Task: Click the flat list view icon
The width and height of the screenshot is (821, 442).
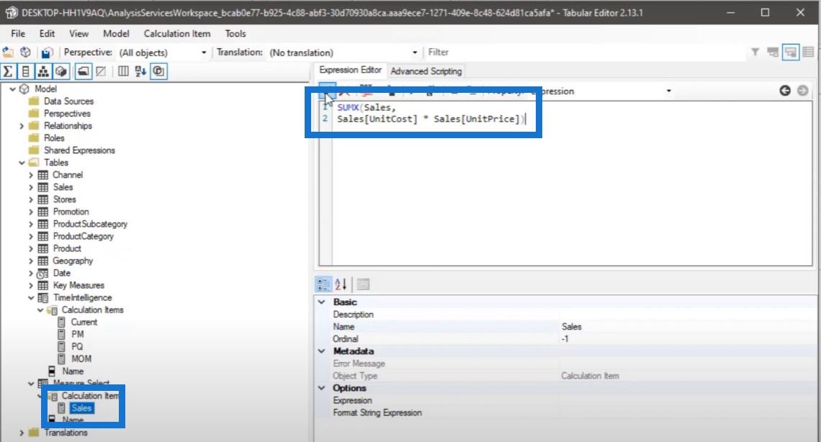Action: (808, 52)
